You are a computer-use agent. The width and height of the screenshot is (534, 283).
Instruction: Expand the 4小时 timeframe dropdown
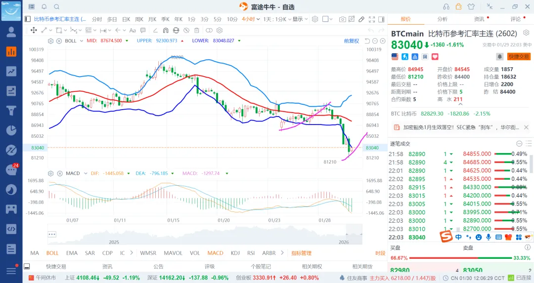[250, 19]
